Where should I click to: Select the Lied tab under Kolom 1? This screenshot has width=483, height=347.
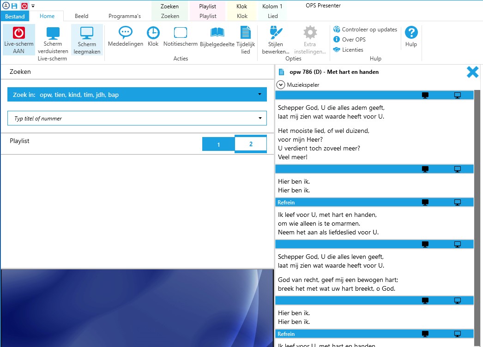tap(272, 16)
